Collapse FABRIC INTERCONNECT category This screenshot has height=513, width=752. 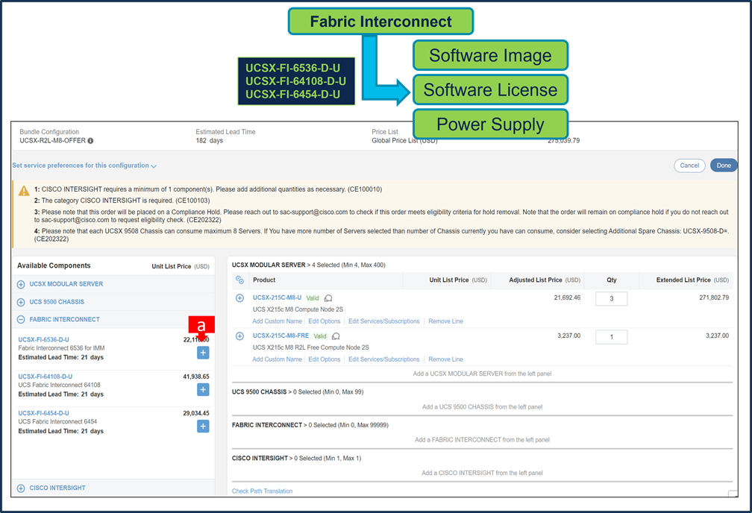21,319
